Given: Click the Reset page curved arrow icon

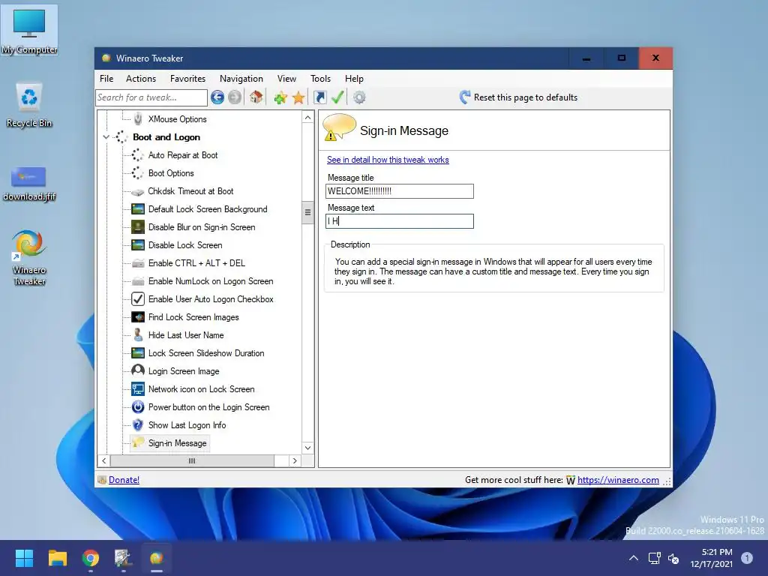Looking at the screenshot, I should tap(465, 97).
